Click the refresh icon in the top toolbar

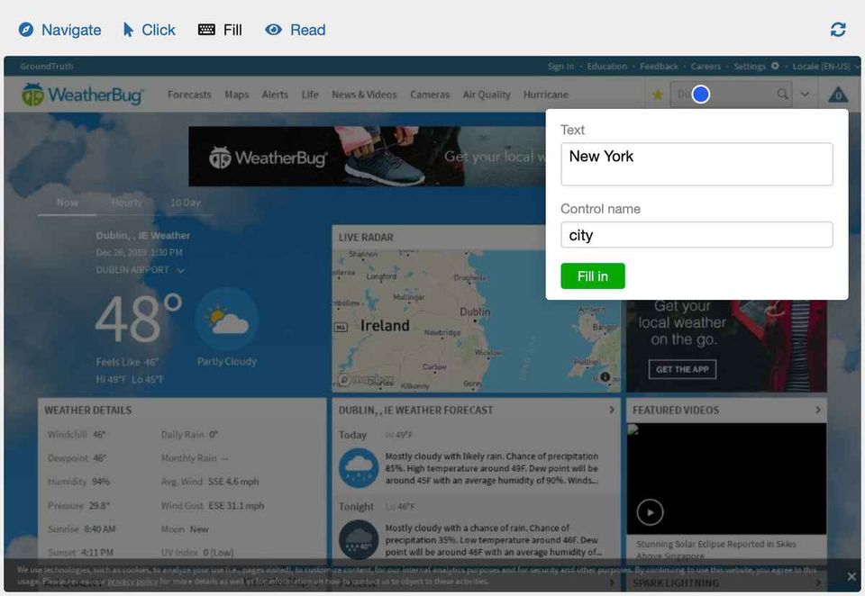pyautogui.click(x=838, y=30)
